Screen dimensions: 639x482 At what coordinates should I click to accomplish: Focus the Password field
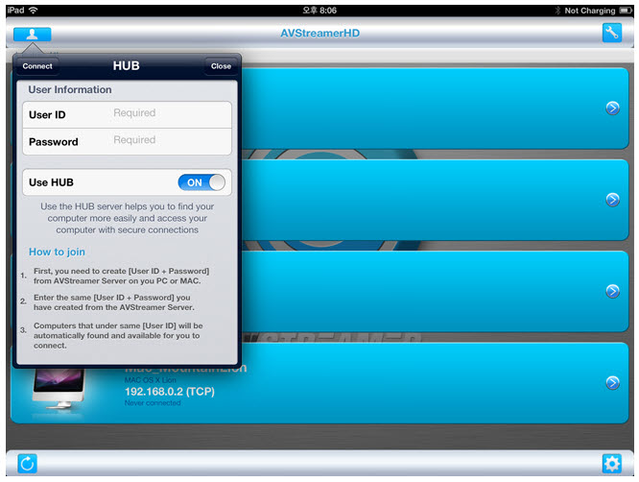tap(128, 141)
